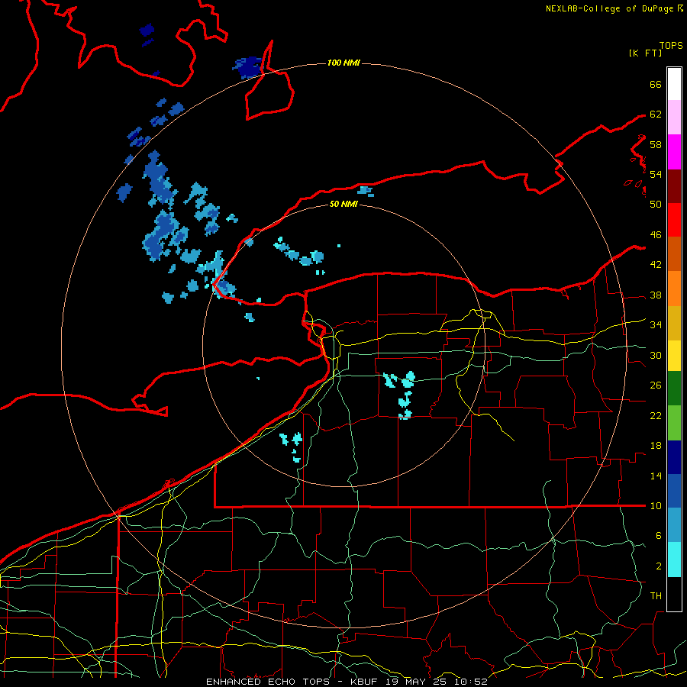Click the dark green swatch near 26
This screenshot has width=687, height=687.
[674, 389]
